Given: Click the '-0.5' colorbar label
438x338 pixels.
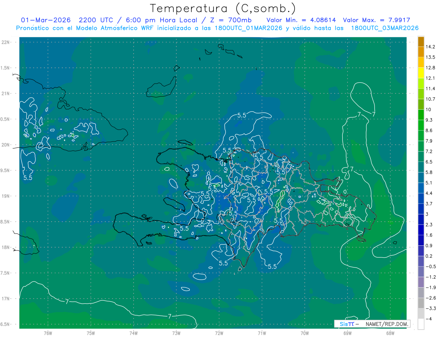Looking at the screenshot, I should click(430, 267).
